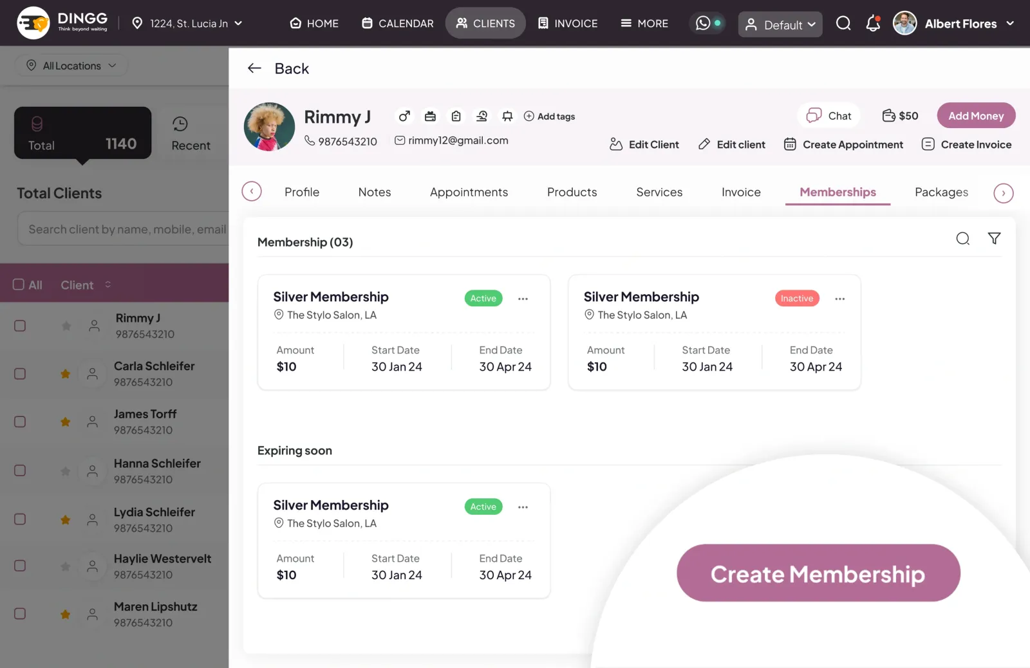Screen dimensions: 1030x668
Task: Sort by the Client column
Action: [86, 285]
